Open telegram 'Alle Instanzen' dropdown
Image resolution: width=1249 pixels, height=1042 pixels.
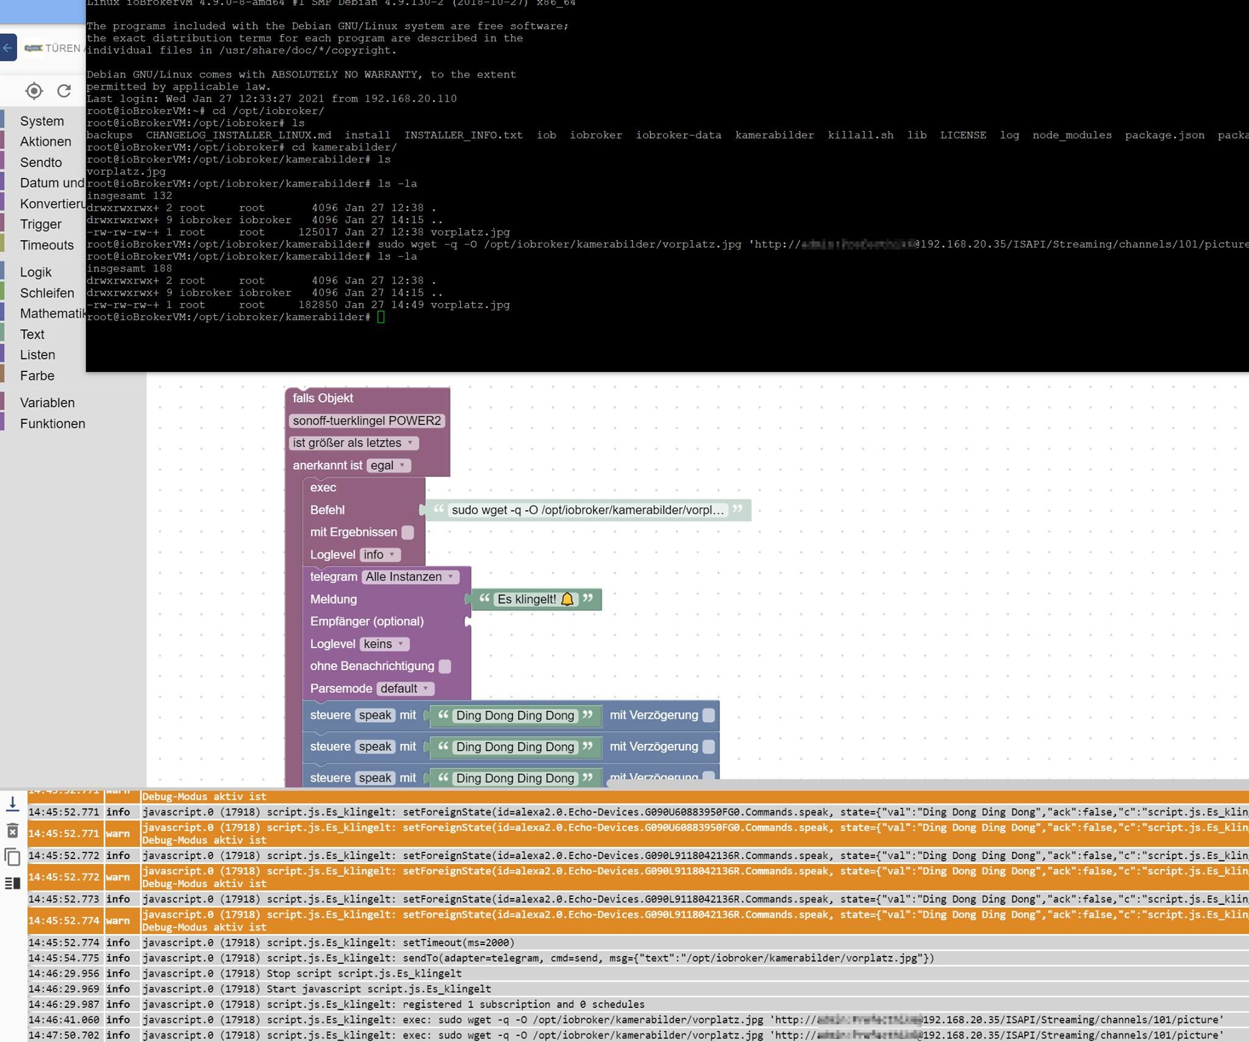tap(410, 577)
